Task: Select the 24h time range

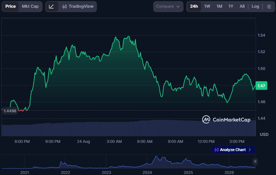Action: (x=194, y=7)
